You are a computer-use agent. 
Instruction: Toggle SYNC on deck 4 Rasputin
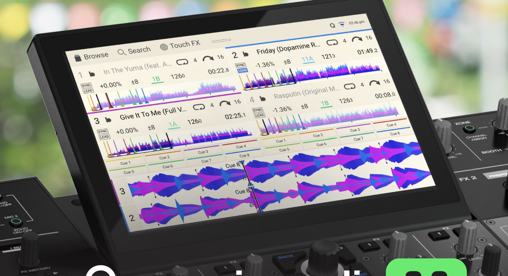tap(258, 110)
